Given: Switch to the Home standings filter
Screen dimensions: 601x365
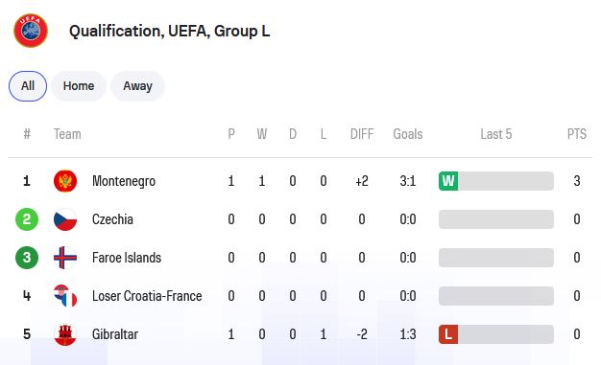Looking at the screenshot, I should (79, 86).
